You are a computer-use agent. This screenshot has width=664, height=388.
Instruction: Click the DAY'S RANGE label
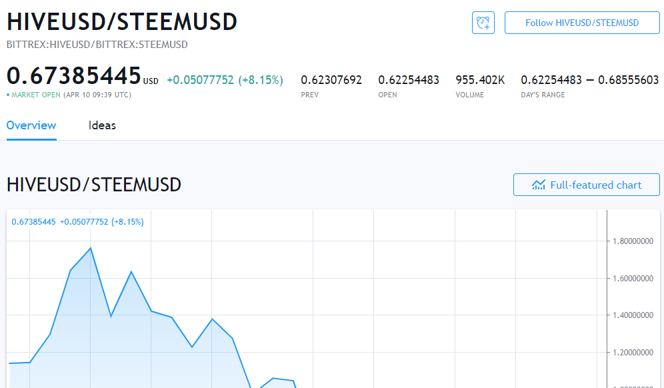tap(543, 95)
